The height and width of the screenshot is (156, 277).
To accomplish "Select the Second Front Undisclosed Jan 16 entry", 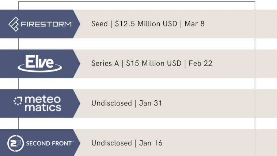I will [x=127, y=143].
